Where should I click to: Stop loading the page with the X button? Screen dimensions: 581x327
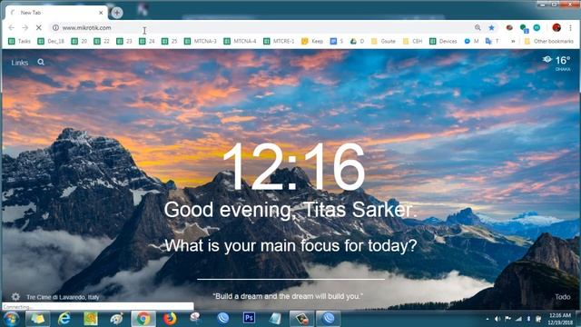[x=39, y=27]
